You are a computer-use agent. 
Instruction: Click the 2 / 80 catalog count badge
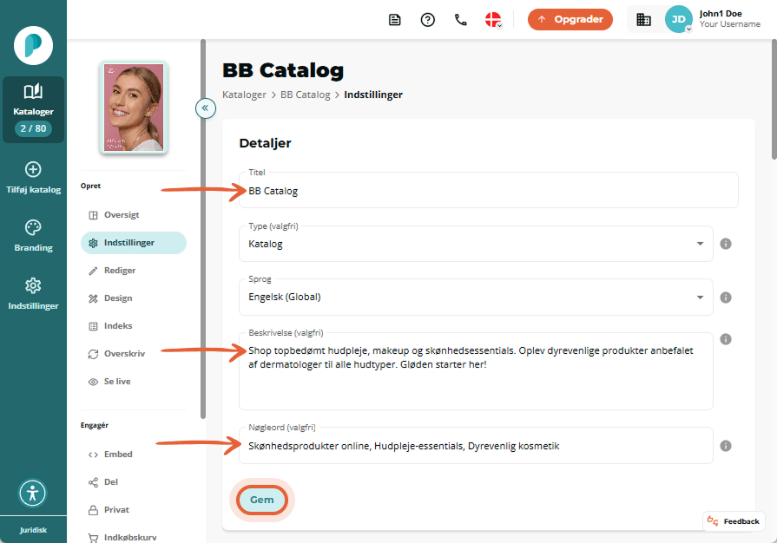(x=33, y=128)
